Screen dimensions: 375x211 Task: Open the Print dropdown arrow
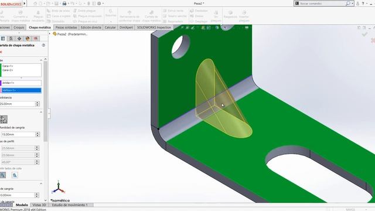tap(69, 4)
